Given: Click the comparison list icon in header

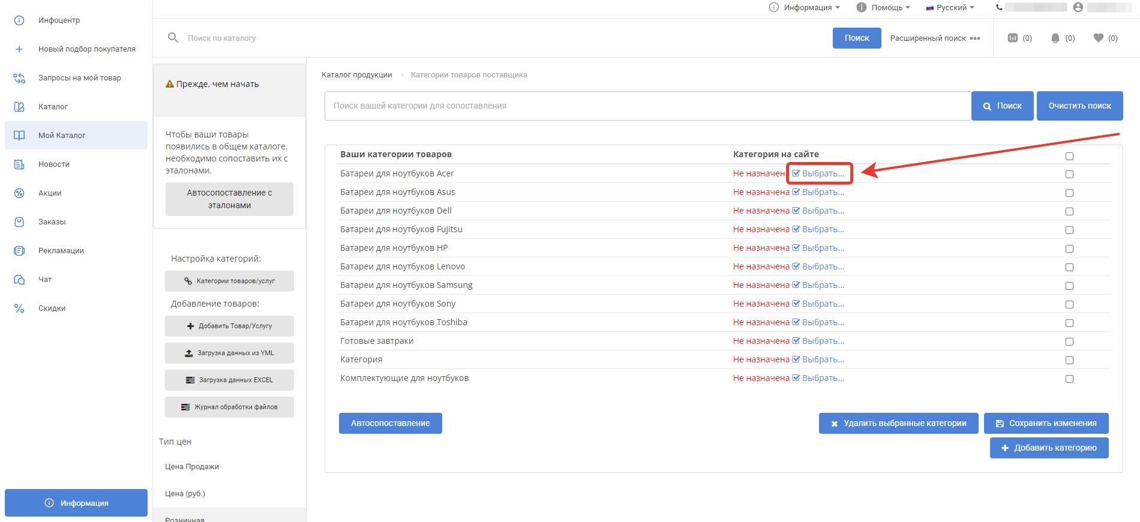Looking at the screenshot, I should [1013, 38].
